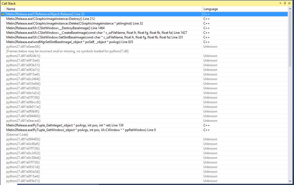The width and height of the screenshot is (294, 185).
Task: Click the vertical scrollbar down arrow
Action: pos(290,181)
